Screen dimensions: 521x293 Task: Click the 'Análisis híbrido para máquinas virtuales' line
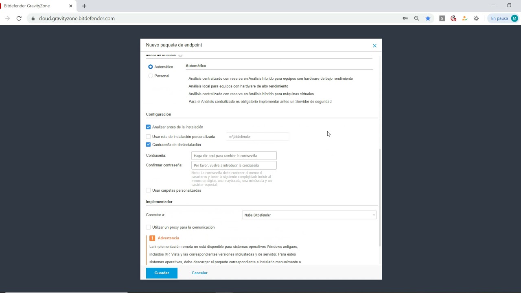pos(251,94)
